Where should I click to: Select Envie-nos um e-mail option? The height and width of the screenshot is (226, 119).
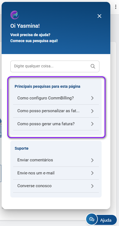[x=56, y=173]
